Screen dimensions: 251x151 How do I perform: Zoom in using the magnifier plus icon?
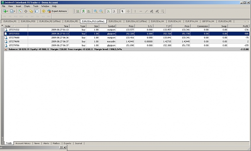pyautogui.click(x=96, y=11)
